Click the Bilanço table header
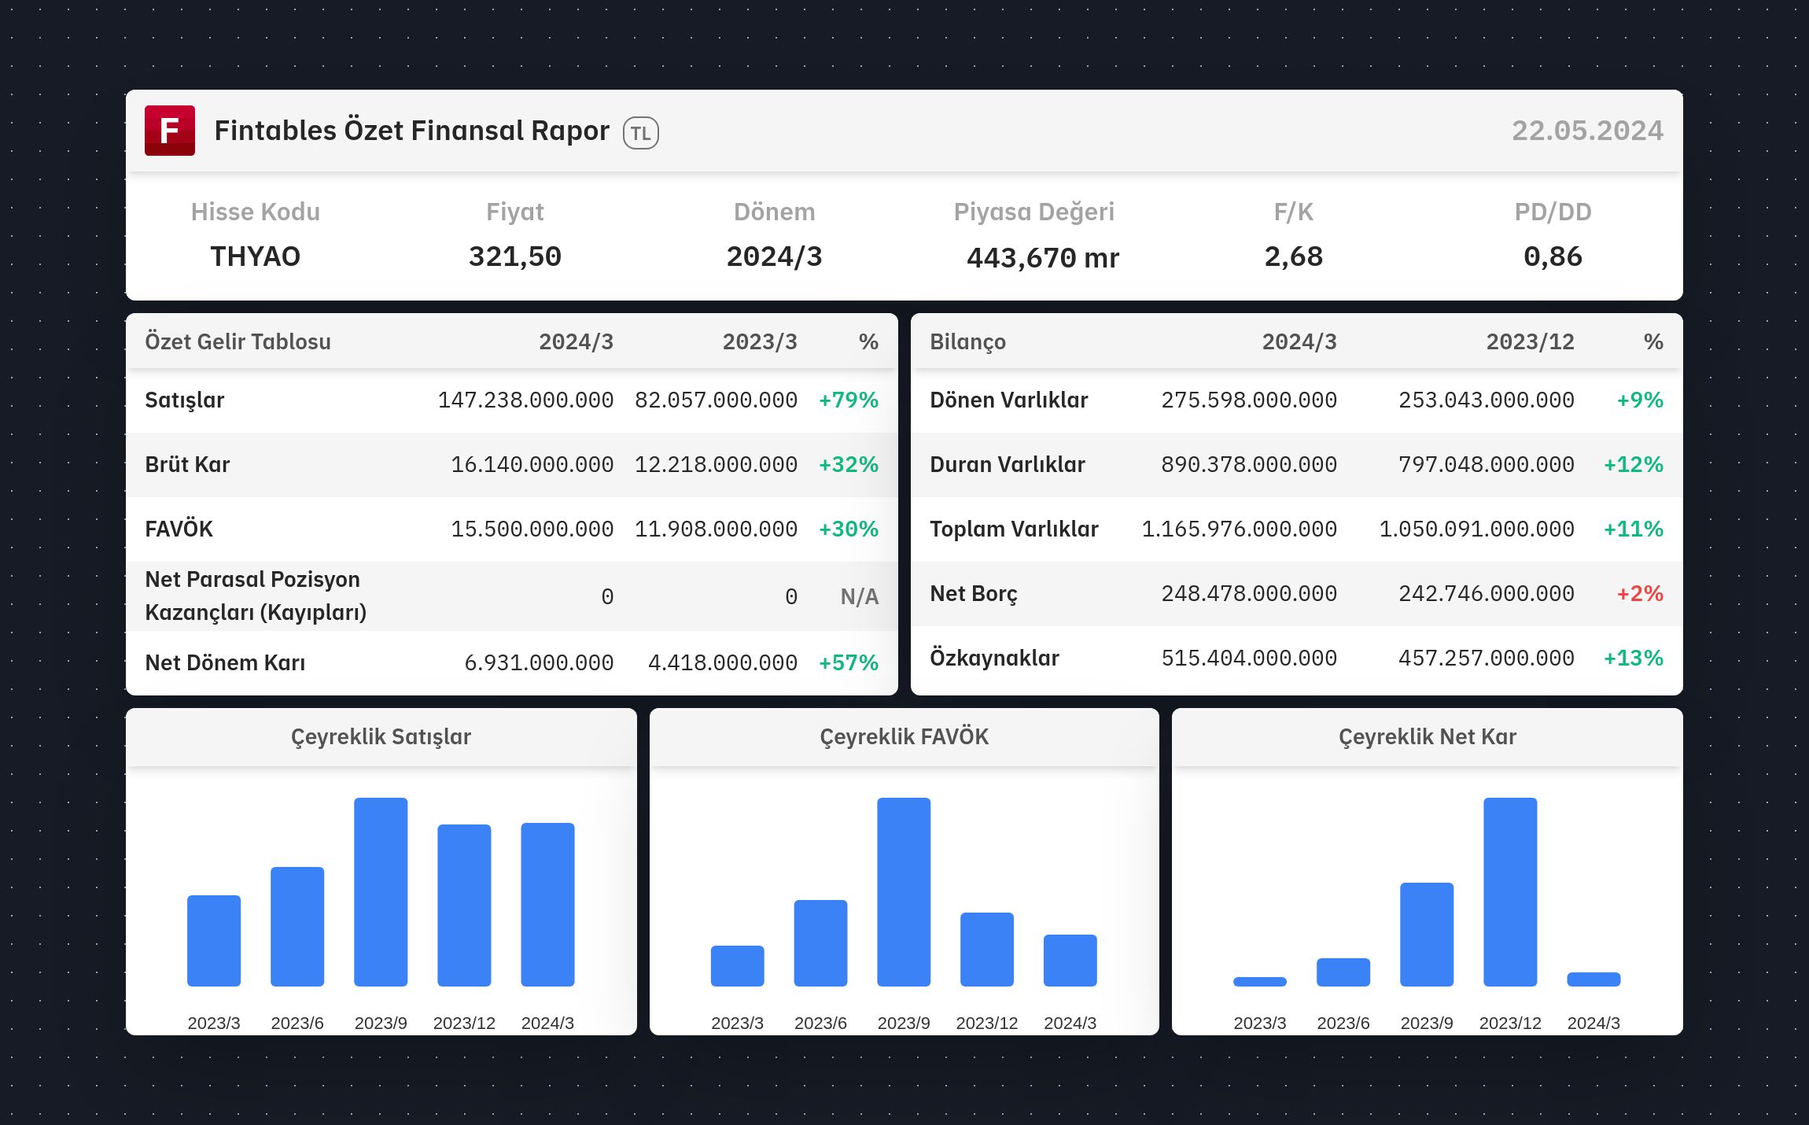This screenshot has width=1809, height=1125. 967,341
